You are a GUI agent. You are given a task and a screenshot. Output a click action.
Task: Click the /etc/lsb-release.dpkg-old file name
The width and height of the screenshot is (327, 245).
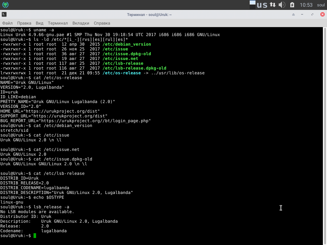click(x=134, y=68)
